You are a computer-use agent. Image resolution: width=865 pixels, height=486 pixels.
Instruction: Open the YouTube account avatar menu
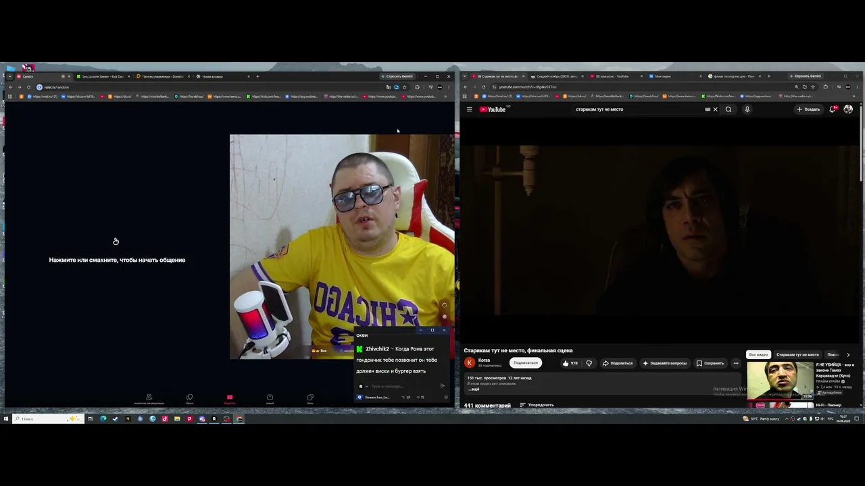tap(848, 109)
